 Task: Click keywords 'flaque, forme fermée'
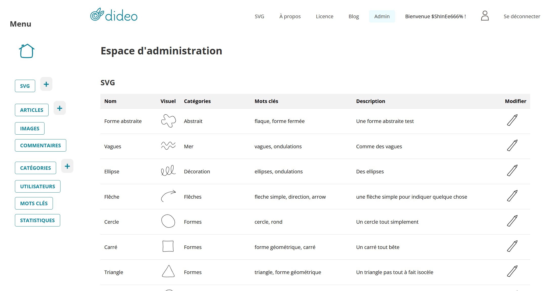coord(280,121)
